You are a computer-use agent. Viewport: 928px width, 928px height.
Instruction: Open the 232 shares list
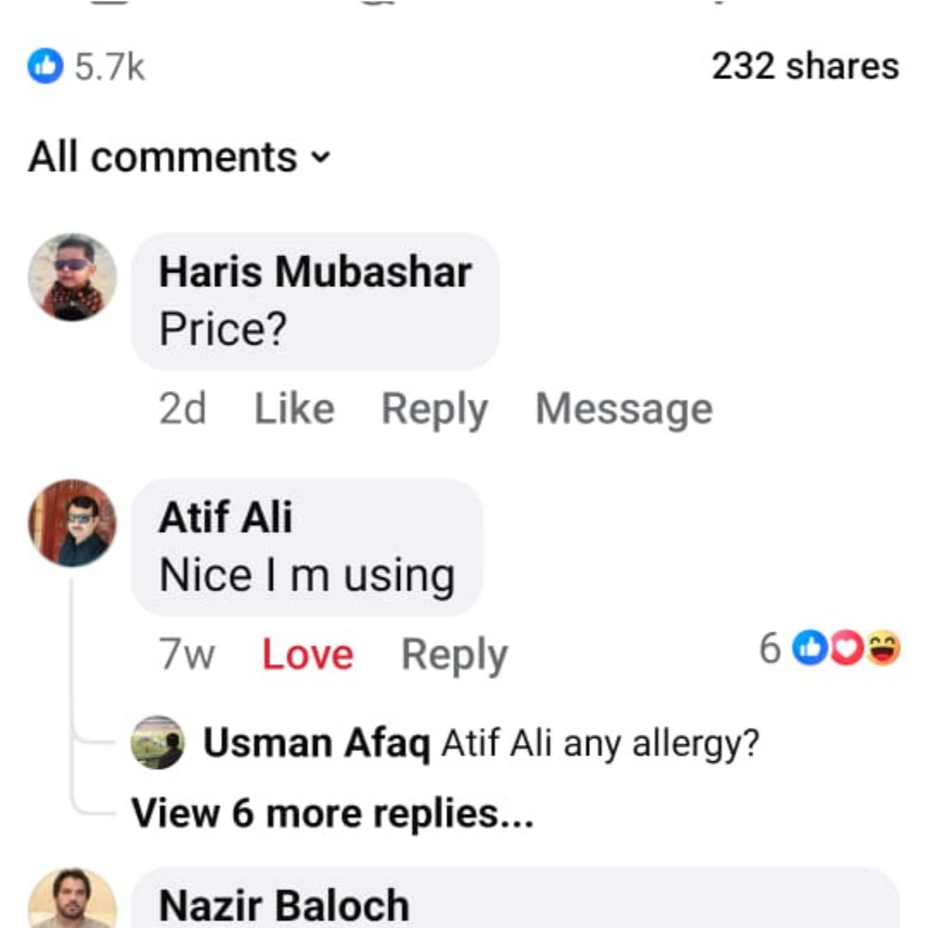(805, 66)
